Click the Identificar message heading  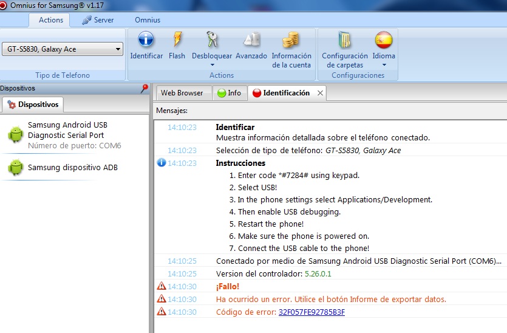point(235,127)
